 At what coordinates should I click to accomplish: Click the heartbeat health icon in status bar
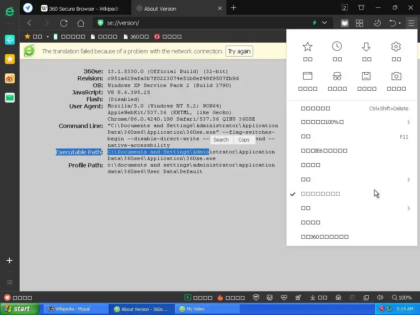[284, 297]
